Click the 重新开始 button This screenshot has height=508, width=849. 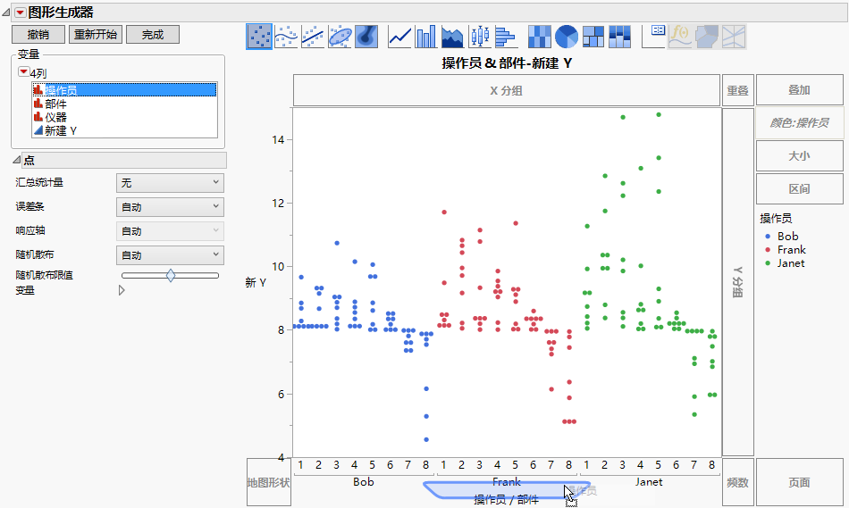pos(96,35)
